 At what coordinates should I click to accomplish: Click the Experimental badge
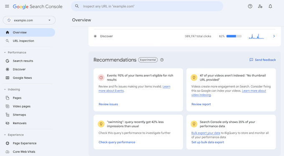tap(148, 60)
